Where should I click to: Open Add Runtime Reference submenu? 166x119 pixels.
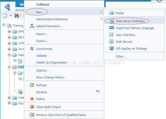click(64, 19)
